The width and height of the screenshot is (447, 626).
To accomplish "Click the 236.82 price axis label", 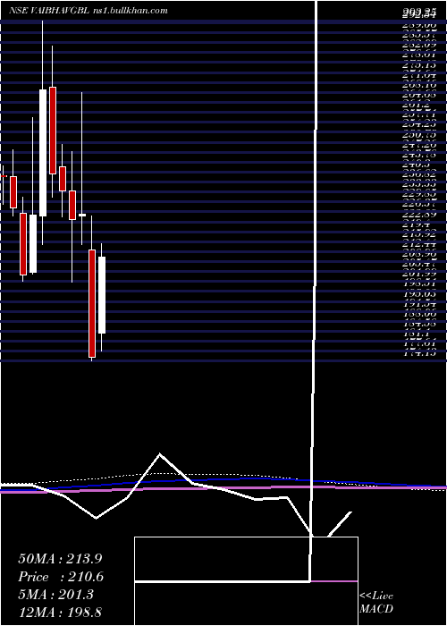I will (419, 174).
